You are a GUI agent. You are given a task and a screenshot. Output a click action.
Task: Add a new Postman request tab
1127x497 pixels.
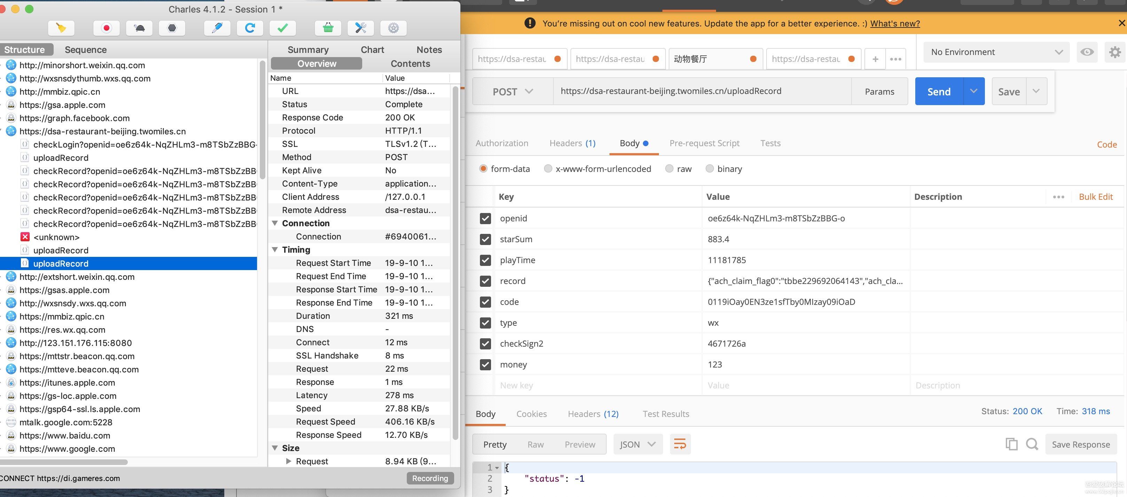876,59
